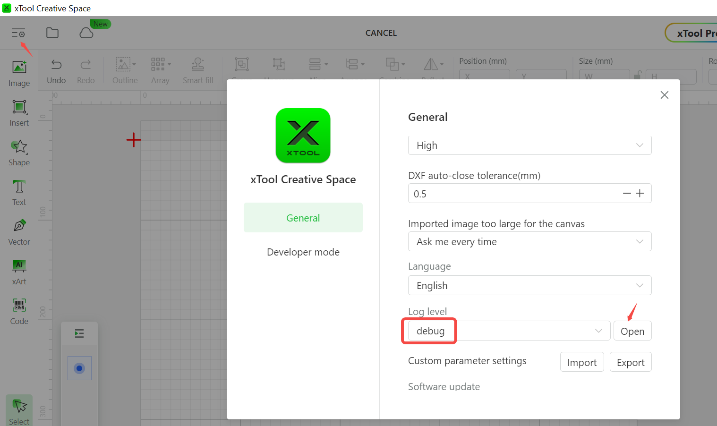Click the Position Y input field
This screenshot has height=426, width=717.
541,76
